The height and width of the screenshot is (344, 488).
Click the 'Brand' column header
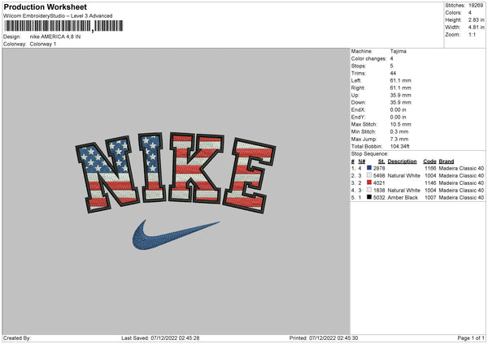tap(447, 161)
